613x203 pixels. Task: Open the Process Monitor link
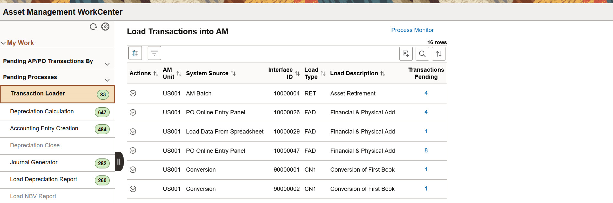pyautogui.click(x=412, y=30)
